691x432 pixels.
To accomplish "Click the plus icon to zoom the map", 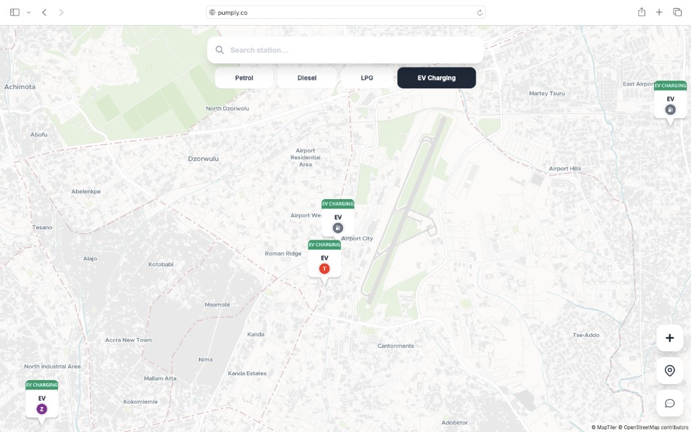I will coord(669,337).
